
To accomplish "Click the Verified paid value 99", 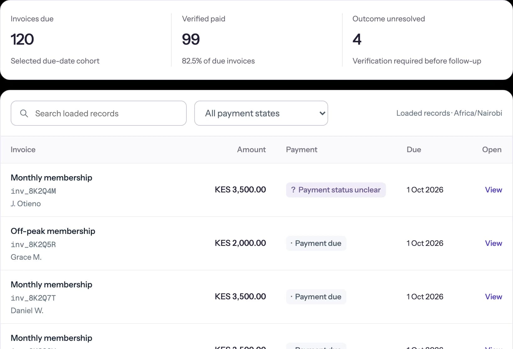I will click(191, 39).
